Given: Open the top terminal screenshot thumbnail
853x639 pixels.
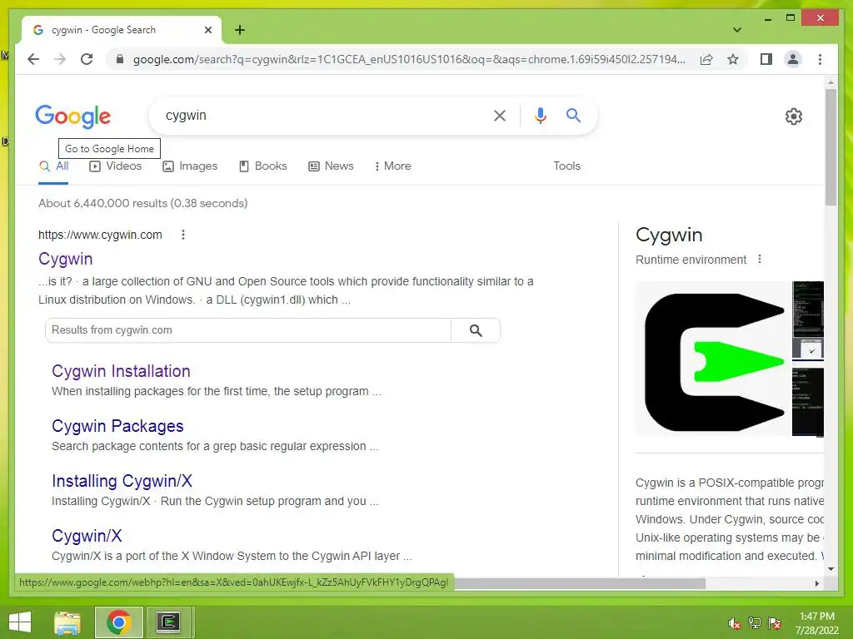Looking at the screenshot, I should point(808,309).
